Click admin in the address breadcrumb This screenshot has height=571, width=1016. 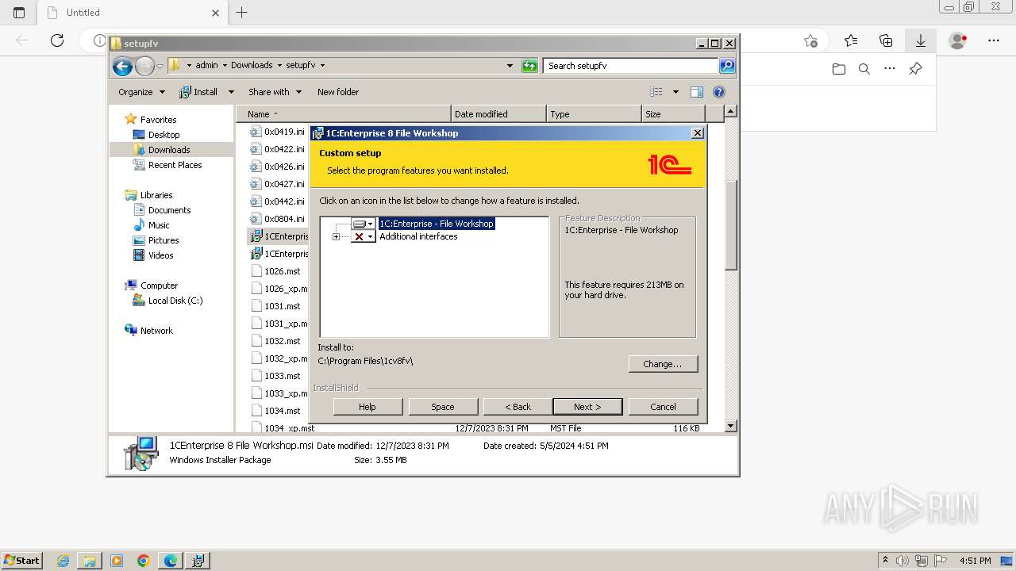point(206,66)
